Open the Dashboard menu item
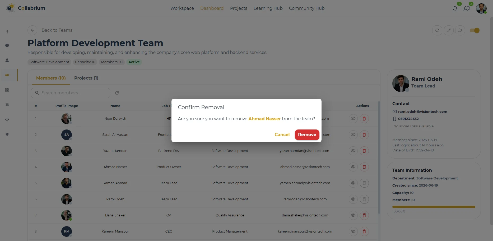 click(212, 8)
